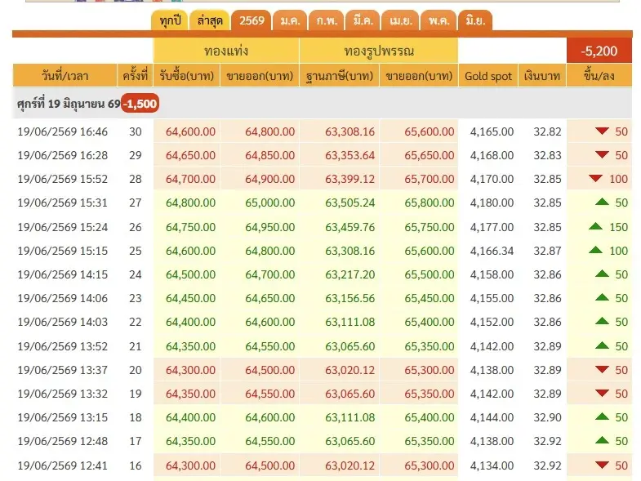Click the green up arrow in row 25
The width and height of the screenshot is (641, 481).
595,250
